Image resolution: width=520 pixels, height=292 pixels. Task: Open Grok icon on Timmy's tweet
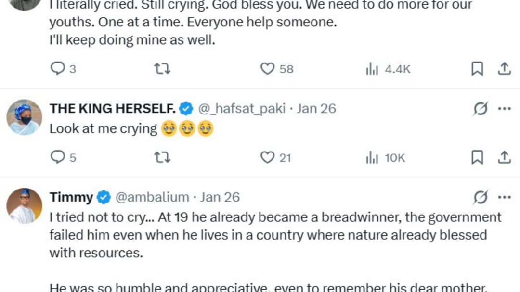[481, 197]
